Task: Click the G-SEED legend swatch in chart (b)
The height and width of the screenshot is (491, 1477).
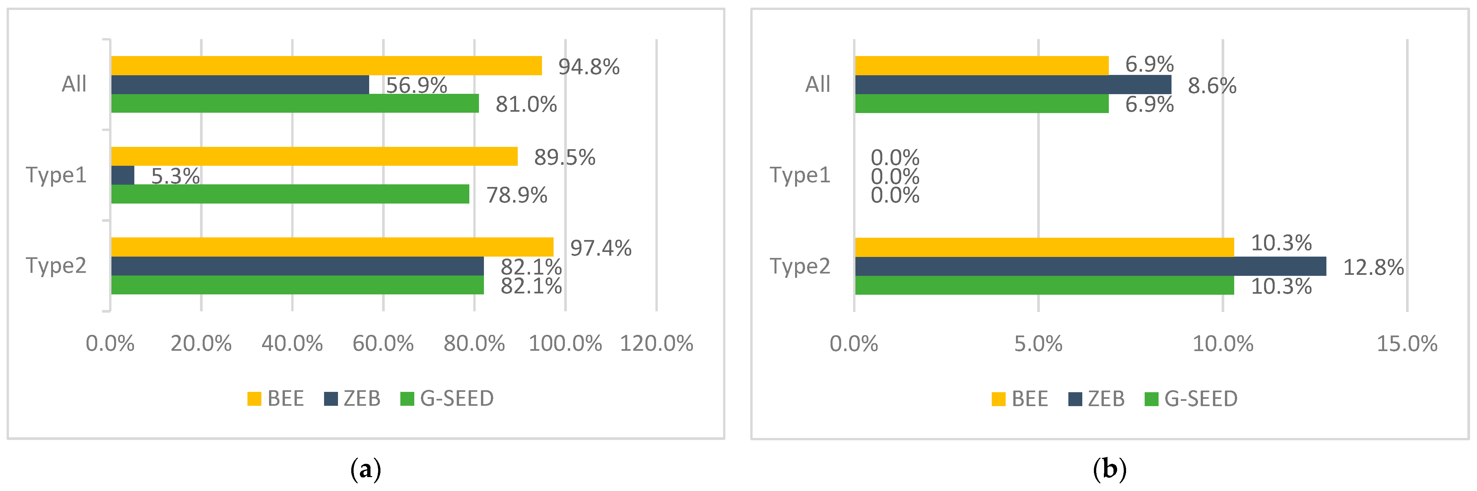Action: click(1151, 399)
